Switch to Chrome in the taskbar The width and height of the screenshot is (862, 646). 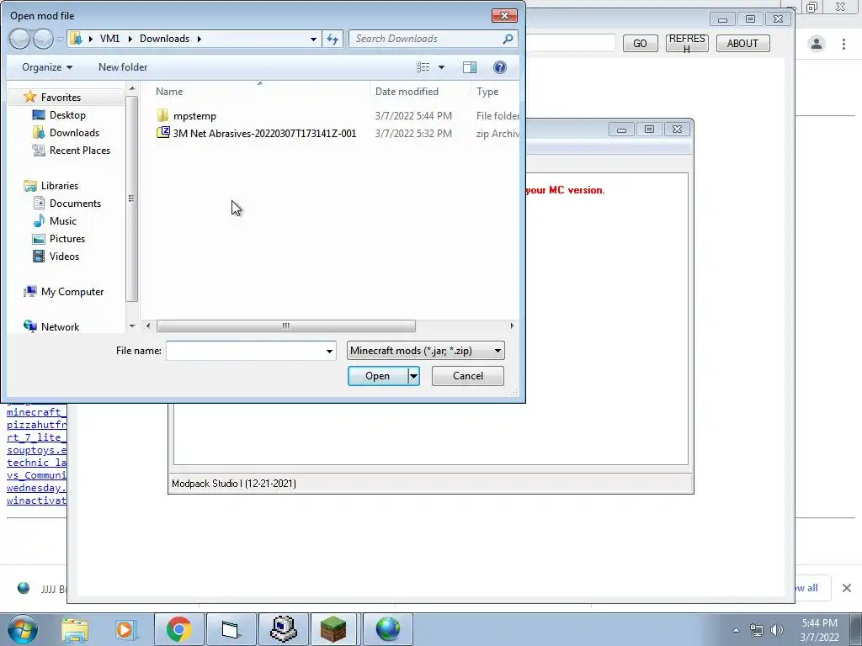coord(178,629)
